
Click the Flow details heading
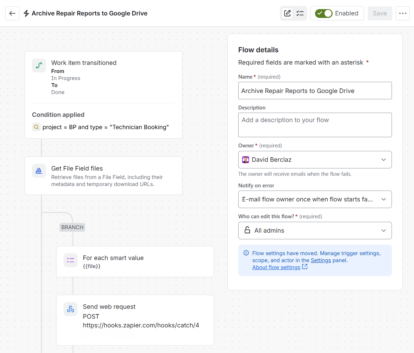[258, 50]
